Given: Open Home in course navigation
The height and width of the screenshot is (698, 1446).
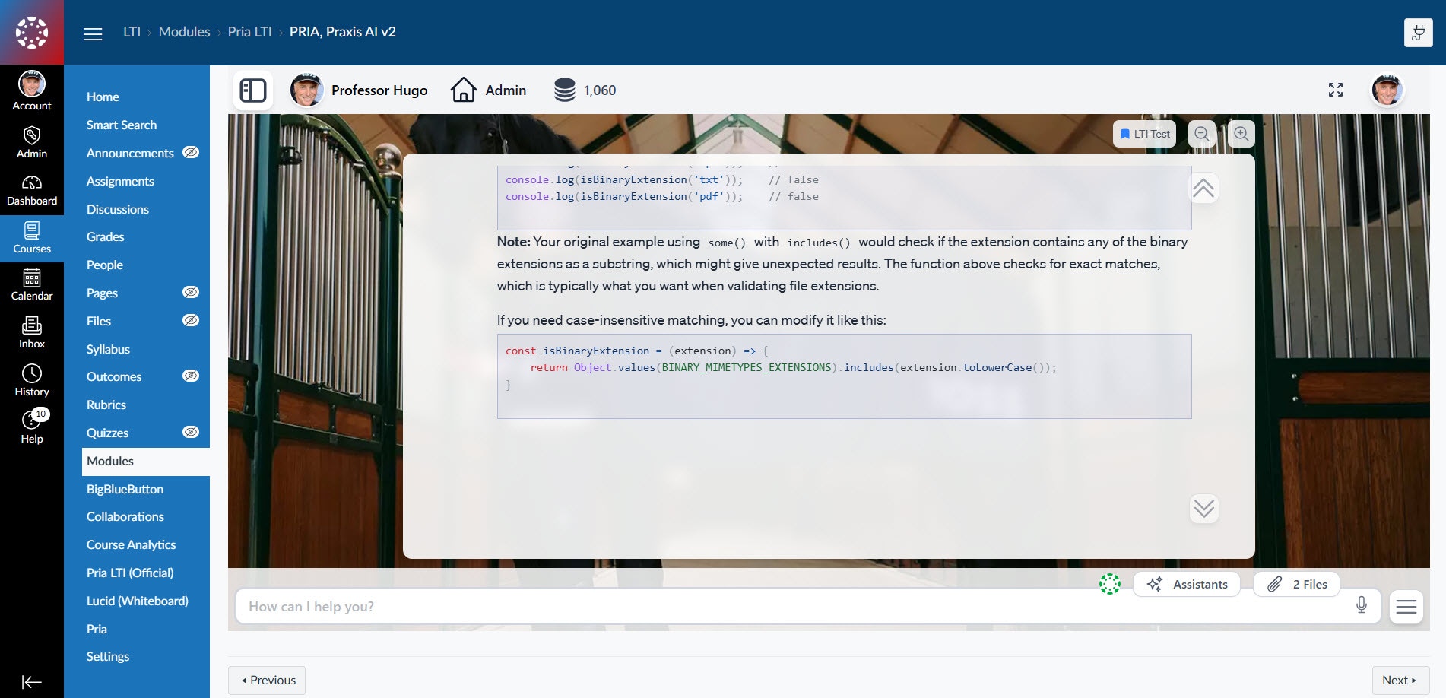Looking at the screenshot, I should tap(103, 97).
